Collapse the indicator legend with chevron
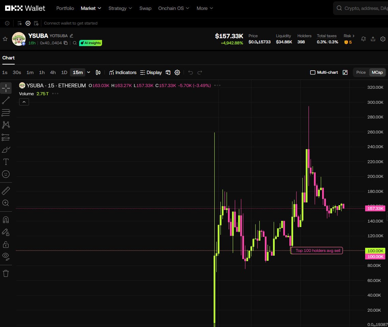The image size is (388, 327). (24, 102)
